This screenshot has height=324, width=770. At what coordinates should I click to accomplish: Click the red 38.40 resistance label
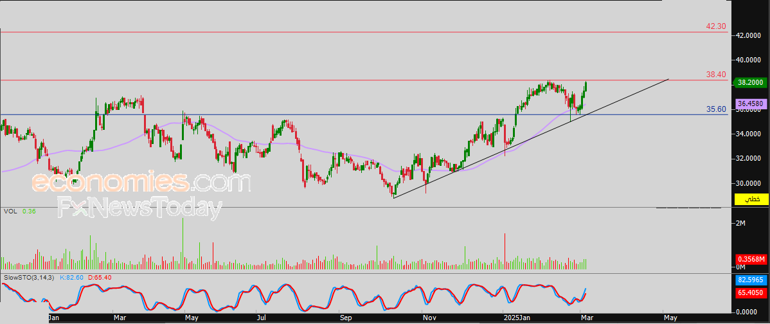tap(716, 74)
